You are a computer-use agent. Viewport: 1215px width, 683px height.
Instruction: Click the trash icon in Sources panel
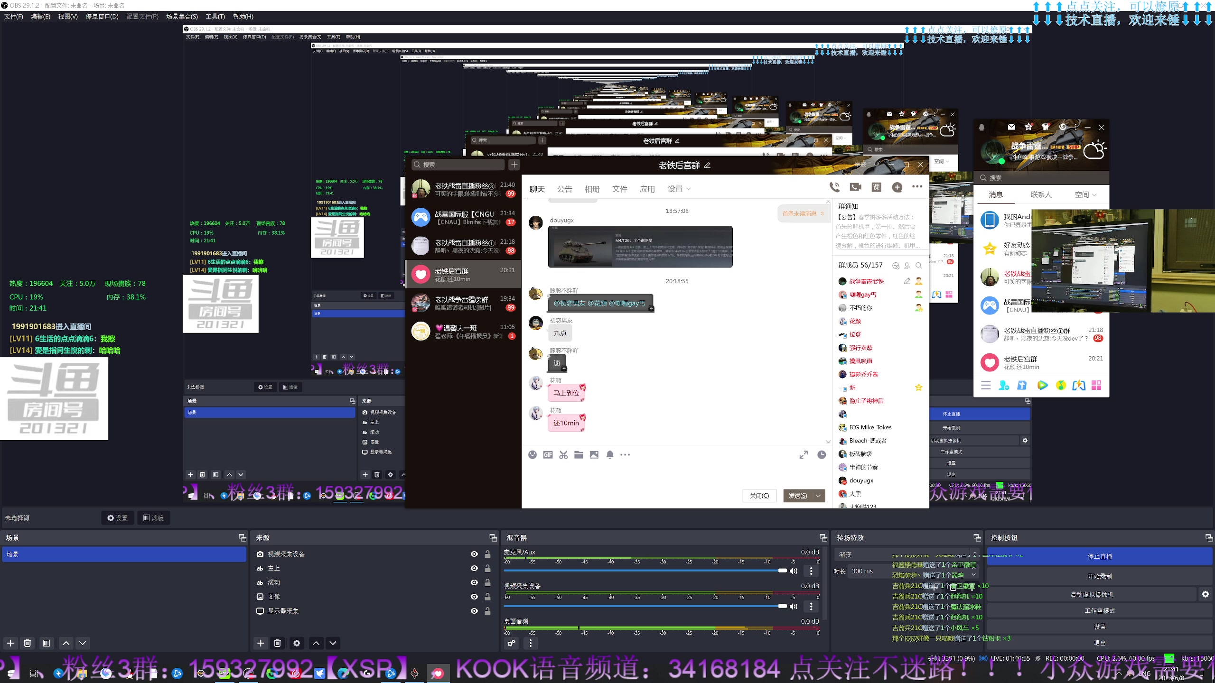click(x=278, y=643)
